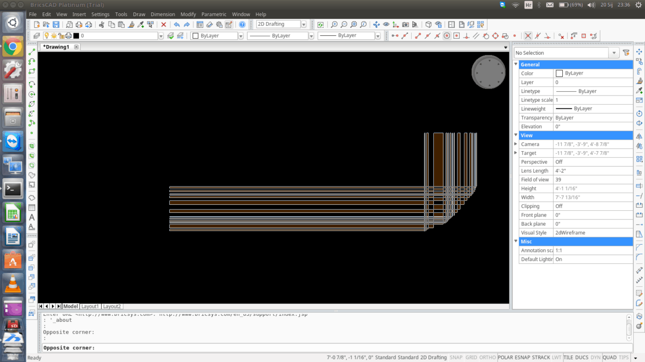Switch to the Layout1 tab

90,306
